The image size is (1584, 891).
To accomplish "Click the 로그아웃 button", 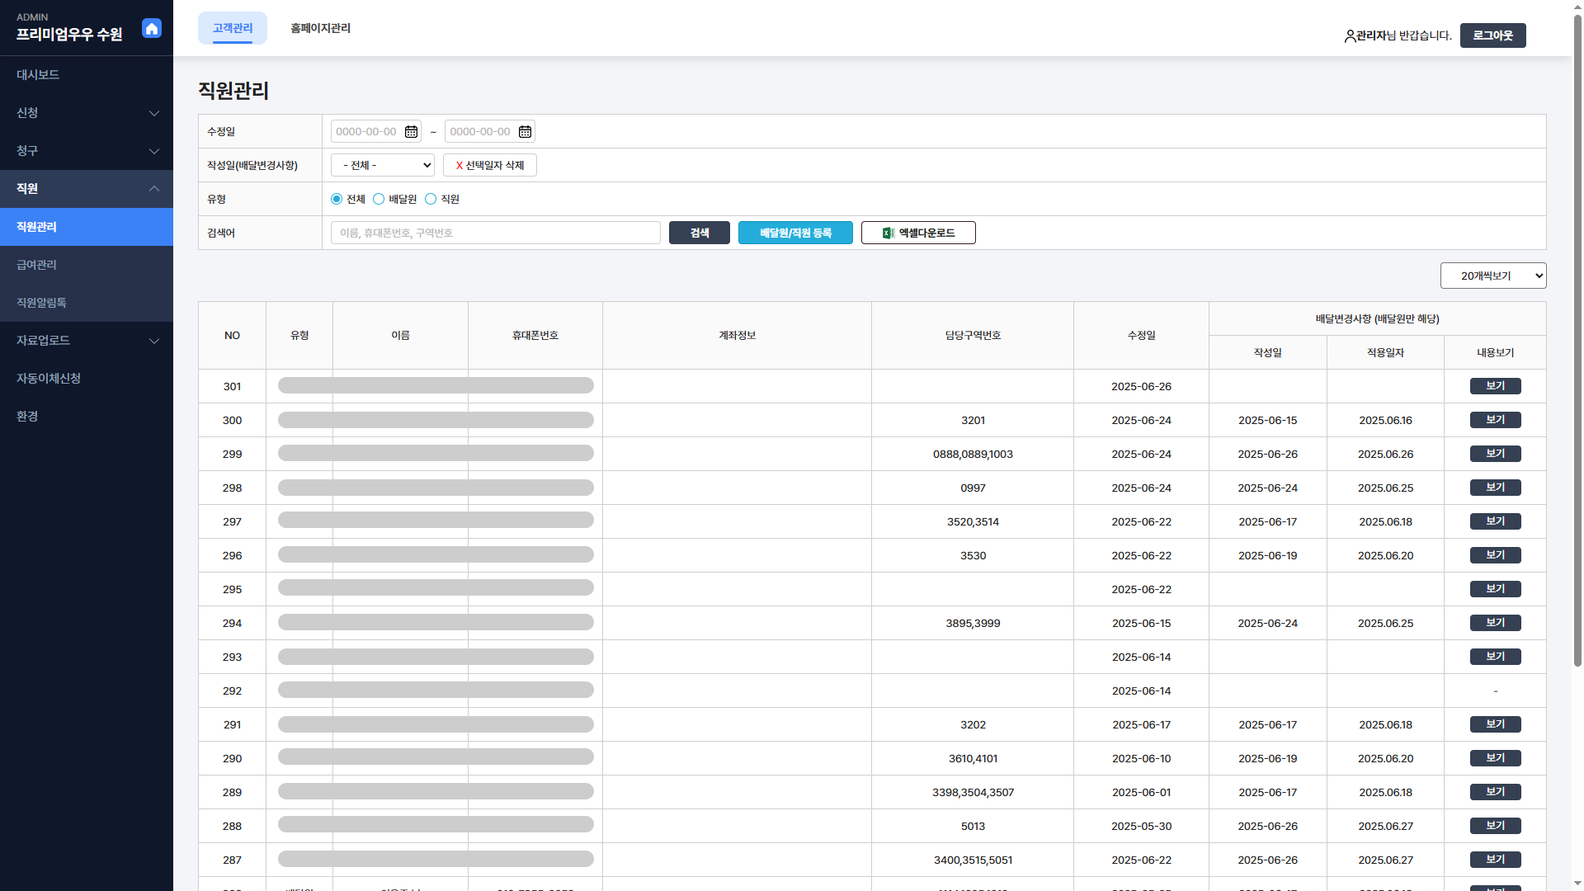I will click(1492, 36).
